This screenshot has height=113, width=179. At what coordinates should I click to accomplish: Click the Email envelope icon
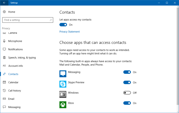click(4, 99)
